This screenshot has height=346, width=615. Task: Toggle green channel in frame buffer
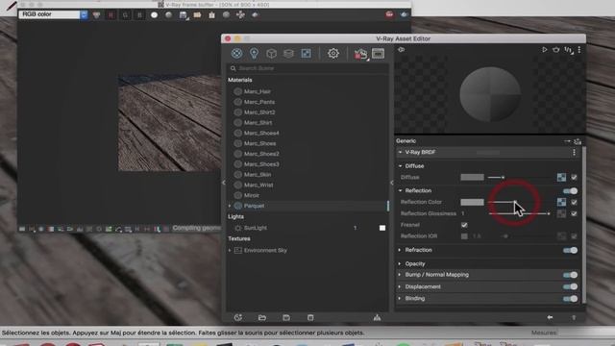point(125,15)
